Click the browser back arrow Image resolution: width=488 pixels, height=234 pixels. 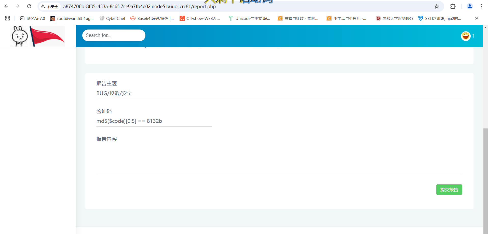point(6,6)
